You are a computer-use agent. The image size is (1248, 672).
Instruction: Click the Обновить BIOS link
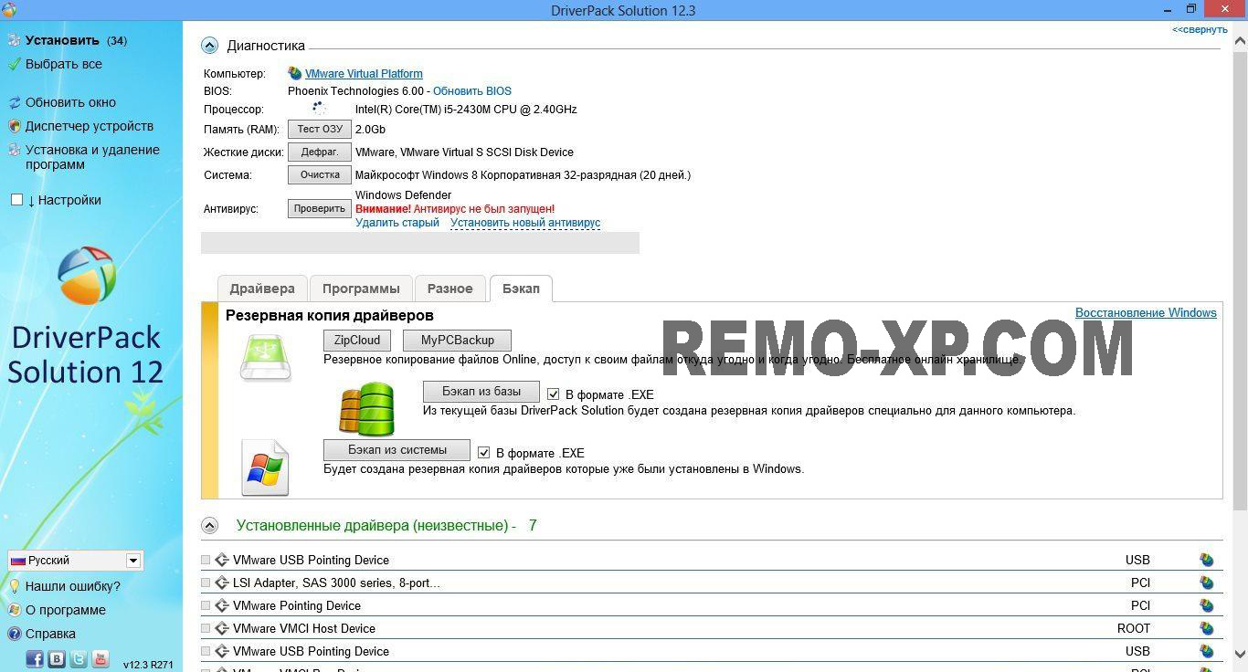tap(472, 90)
